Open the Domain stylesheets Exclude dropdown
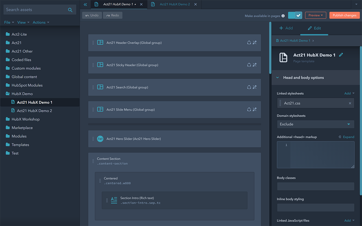Viewport: 362px width, 226px height. point(315,124)
